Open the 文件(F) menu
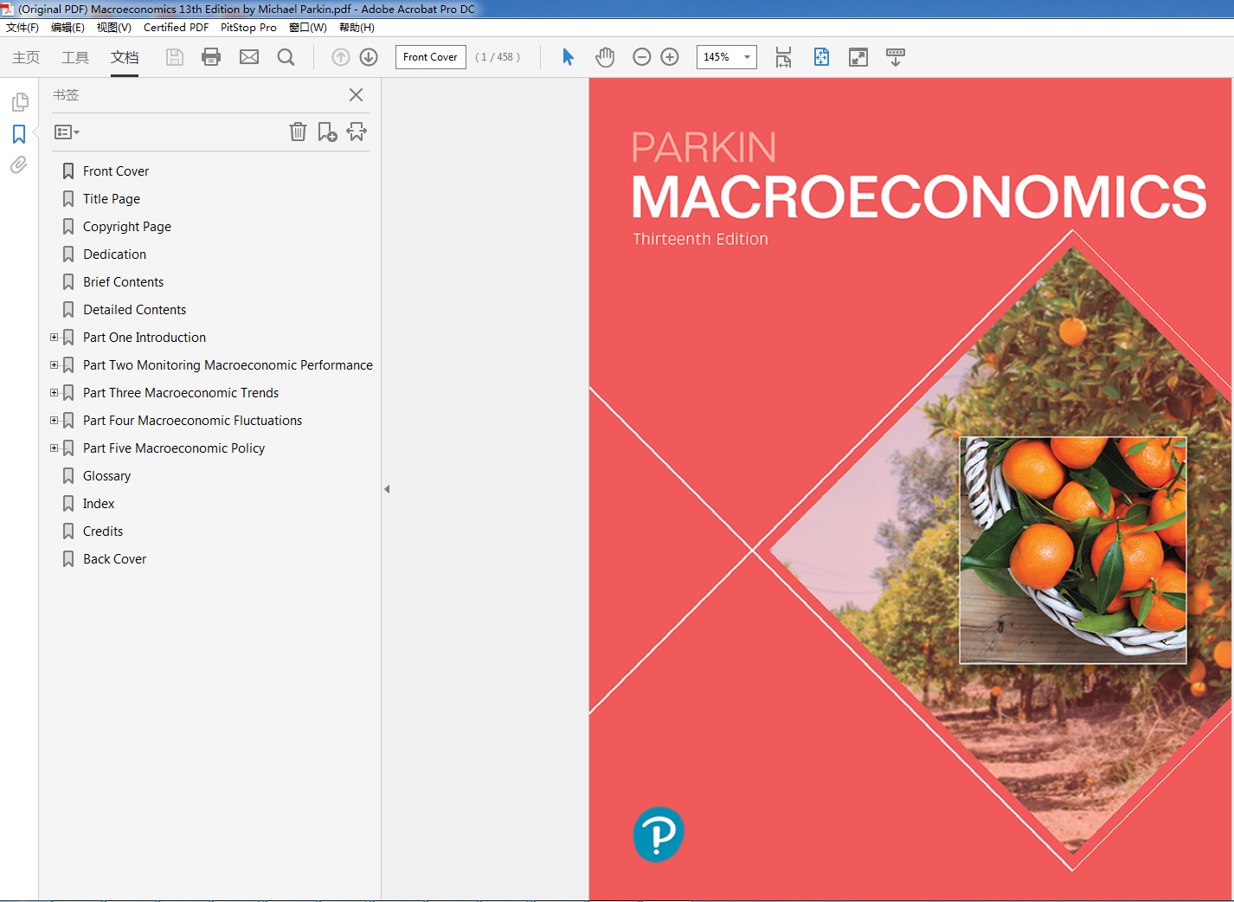Screen dimensions: 1234x902 click(22, 28)
